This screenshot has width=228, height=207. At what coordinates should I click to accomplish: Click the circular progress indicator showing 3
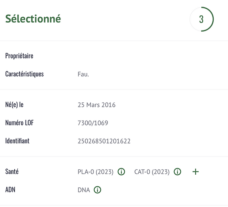(x=201, y=19)
